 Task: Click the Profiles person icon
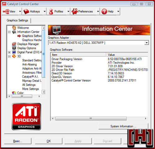click(51, 11)
